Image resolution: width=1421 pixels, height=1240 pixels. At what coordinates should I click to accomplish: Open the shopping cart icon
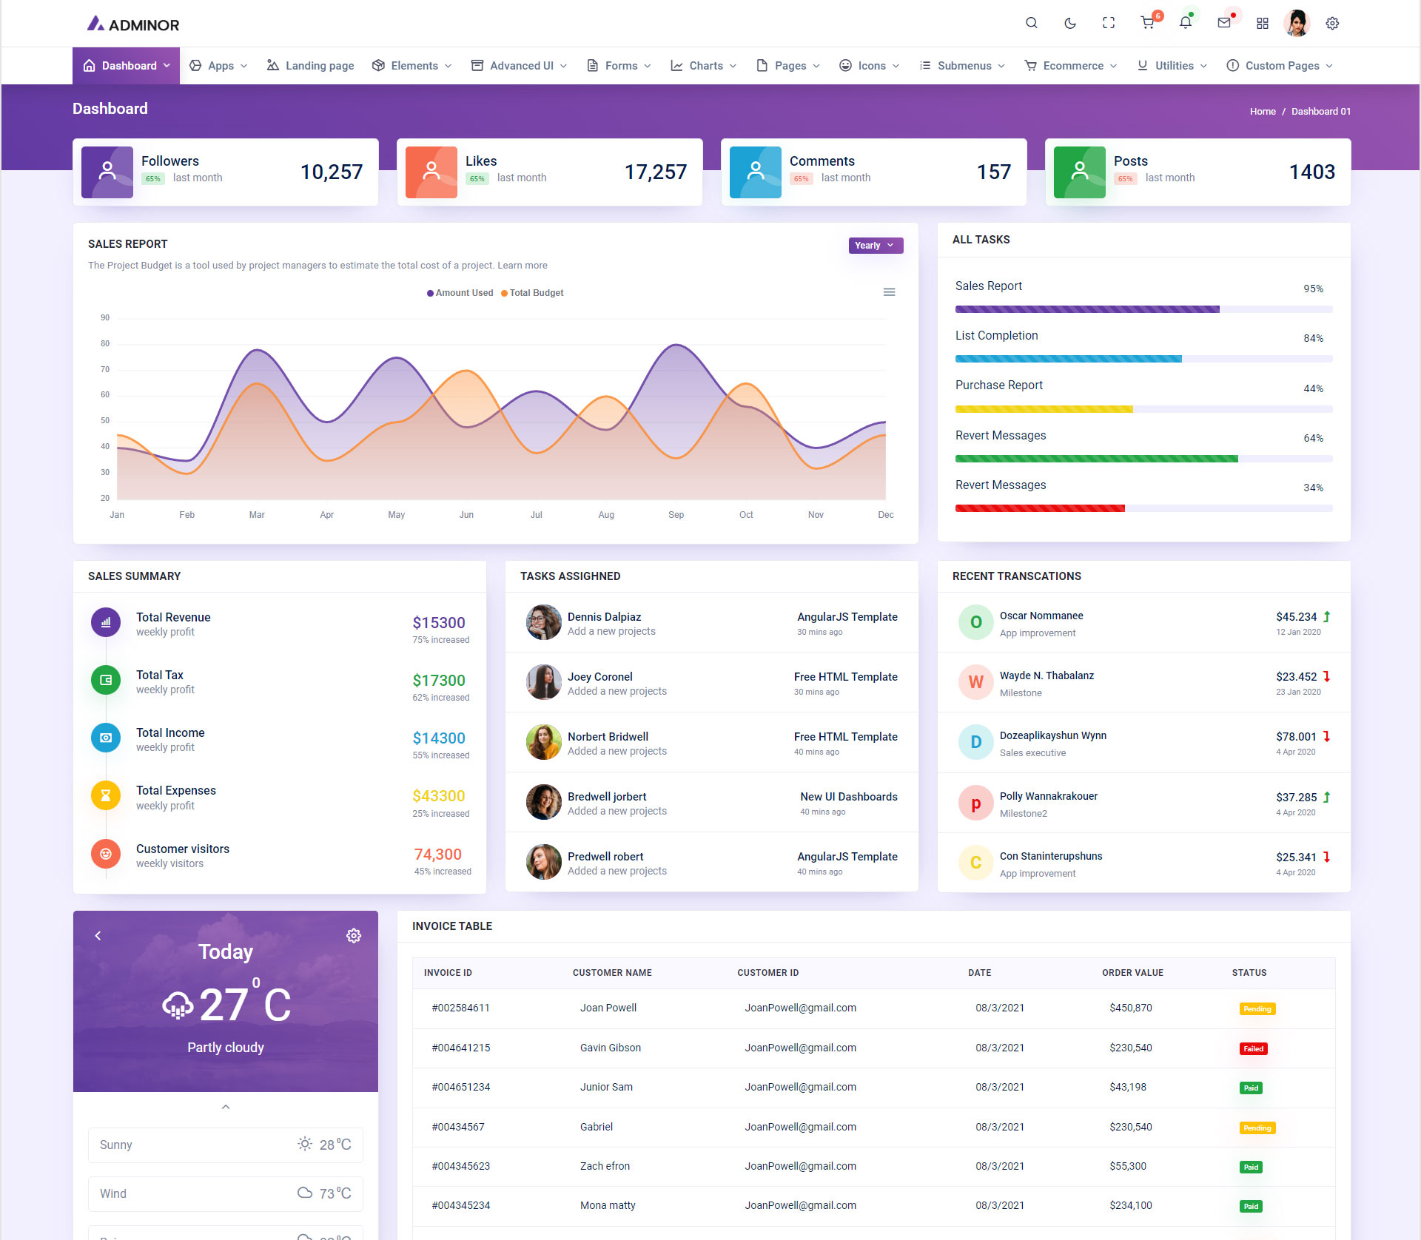(x=1147, y=23)
